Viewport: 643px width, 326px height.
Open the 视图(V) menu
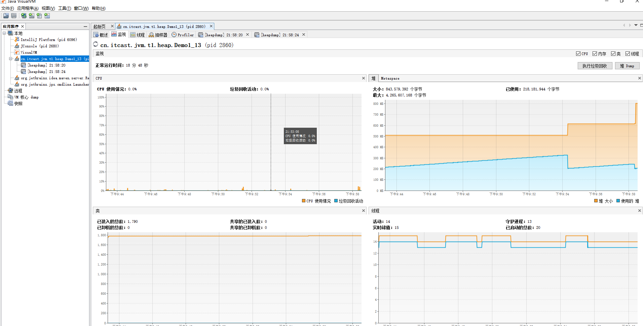(x=48, y=8)
